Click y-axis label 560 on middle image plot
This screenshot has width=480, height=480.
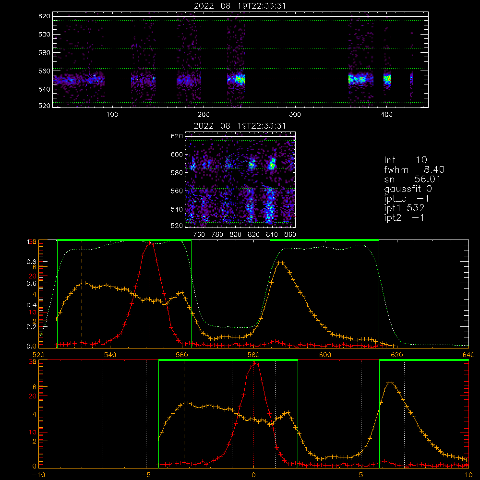[x=177, y=191]
